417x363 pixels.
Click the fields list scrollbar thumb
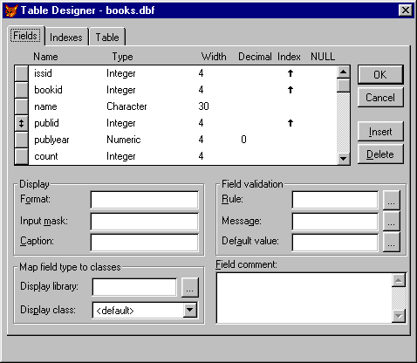tap(344, 86)
